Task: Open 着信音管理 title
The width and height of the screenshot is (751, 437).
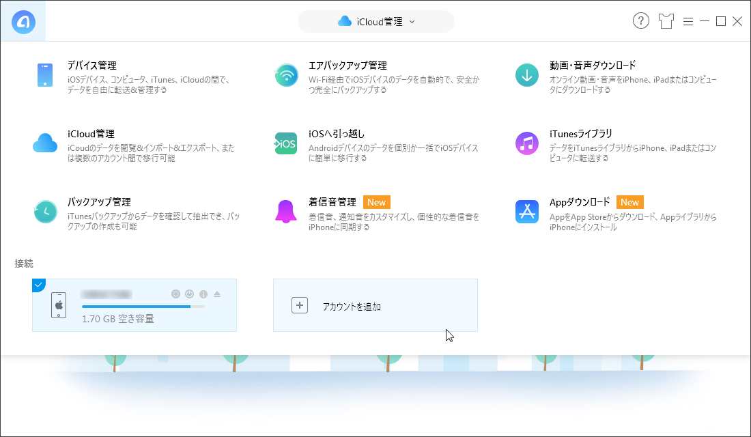Action: [x=332, y=202]
